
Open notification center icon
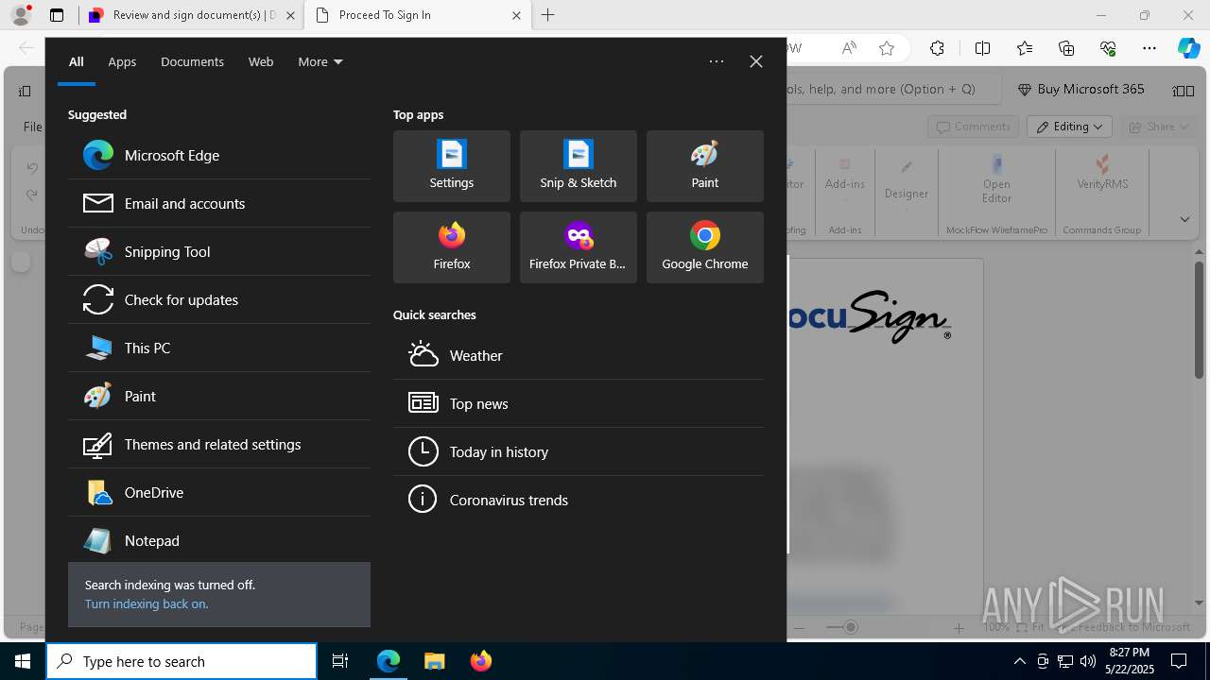click(x=1179, y=661)
